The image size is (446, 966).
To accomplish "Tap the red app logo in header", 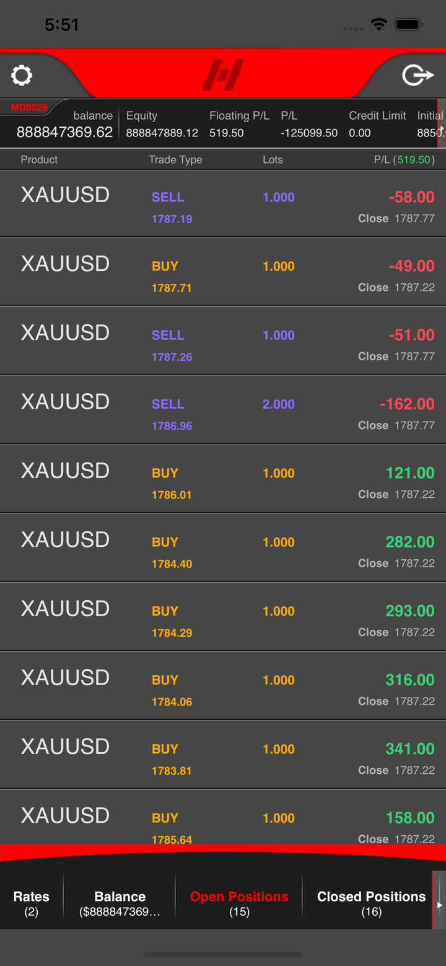I will [222, 75].
